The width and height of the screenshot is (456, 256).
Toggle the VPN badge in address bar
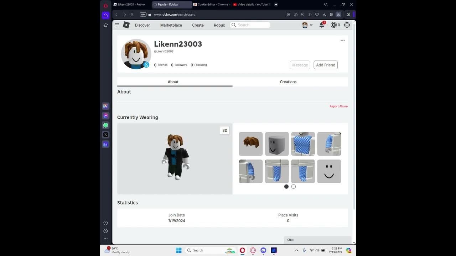pyautogui.click(x=143, y=15)
